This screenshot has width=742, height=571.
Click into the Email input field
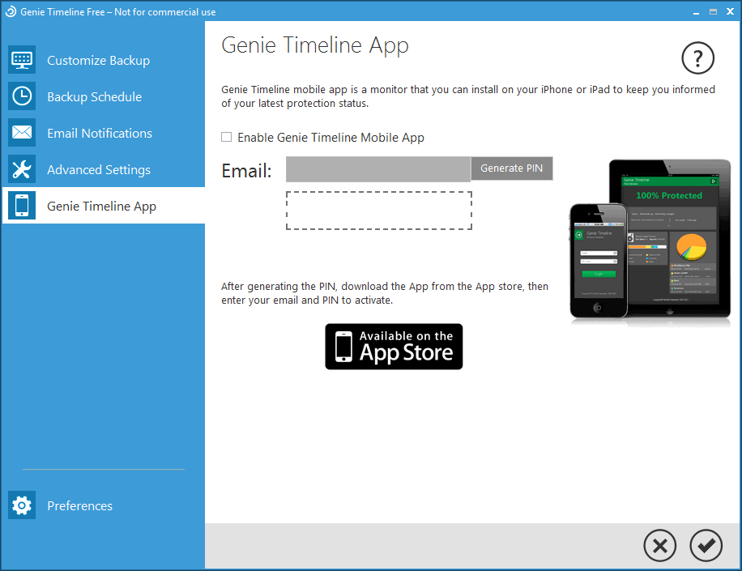click(x=378, y=169)
